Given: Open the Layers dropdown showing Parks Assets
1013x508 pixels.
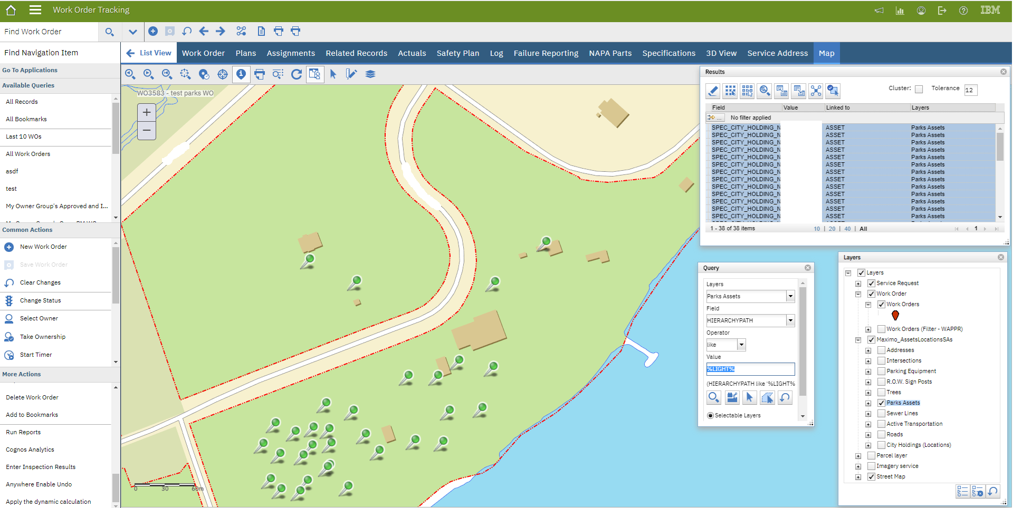Looking at the screenshot, I should coord(790,296).
